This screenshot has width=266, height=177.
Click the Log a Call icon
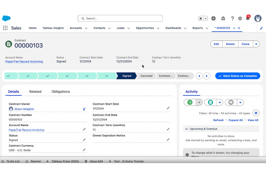210,102
